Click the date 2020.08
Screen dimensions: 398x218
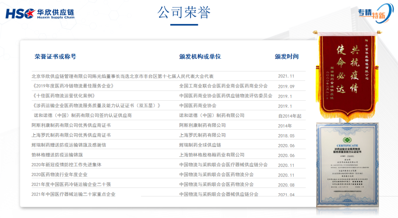[x=286, y=185]
